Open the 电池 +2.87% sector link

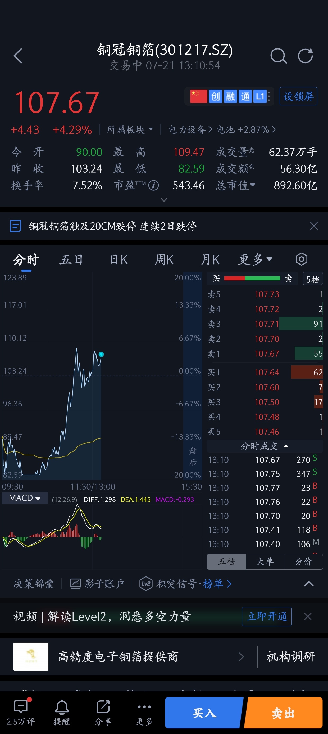pos(246,130)
